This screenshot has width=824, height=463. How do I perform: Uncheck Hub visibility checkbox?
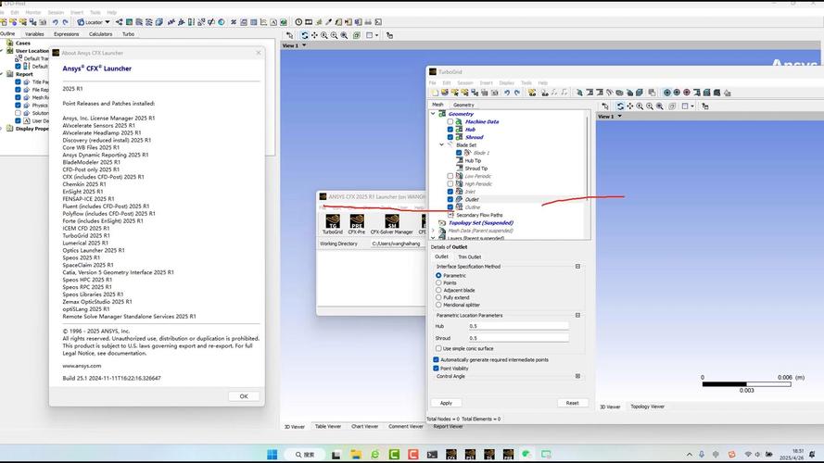click(450, 129)
